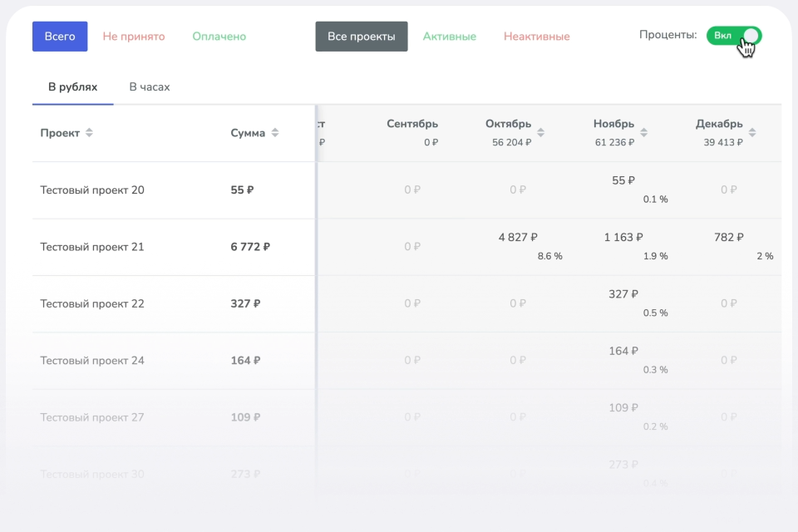Click sort arrows next to Декабрь
This screenshot has height=532, width=798.
tap(752, 132)
